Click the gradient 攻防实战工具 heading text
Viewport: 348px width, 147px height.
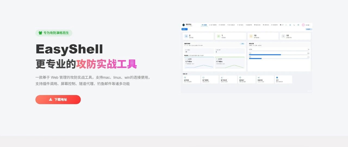(107, 64)
